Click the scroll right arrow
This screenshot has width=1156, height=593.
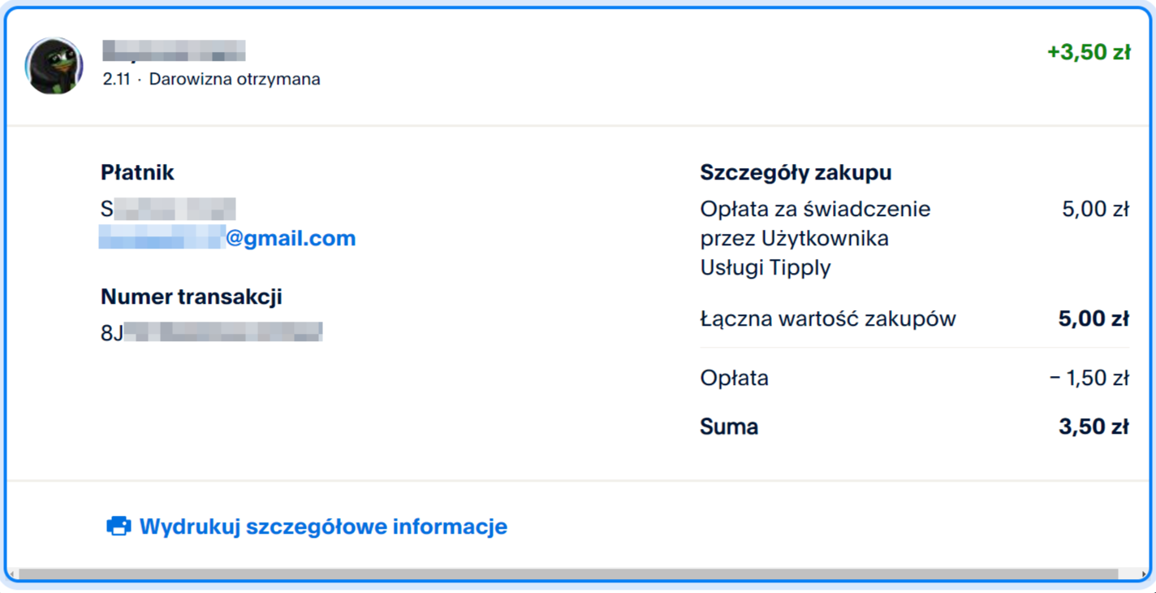[x=1144, y=574]
